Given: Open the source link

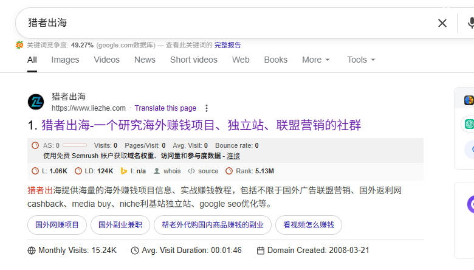Looking at the screenshot, I should pyautogui.click(x=208, y=171).
